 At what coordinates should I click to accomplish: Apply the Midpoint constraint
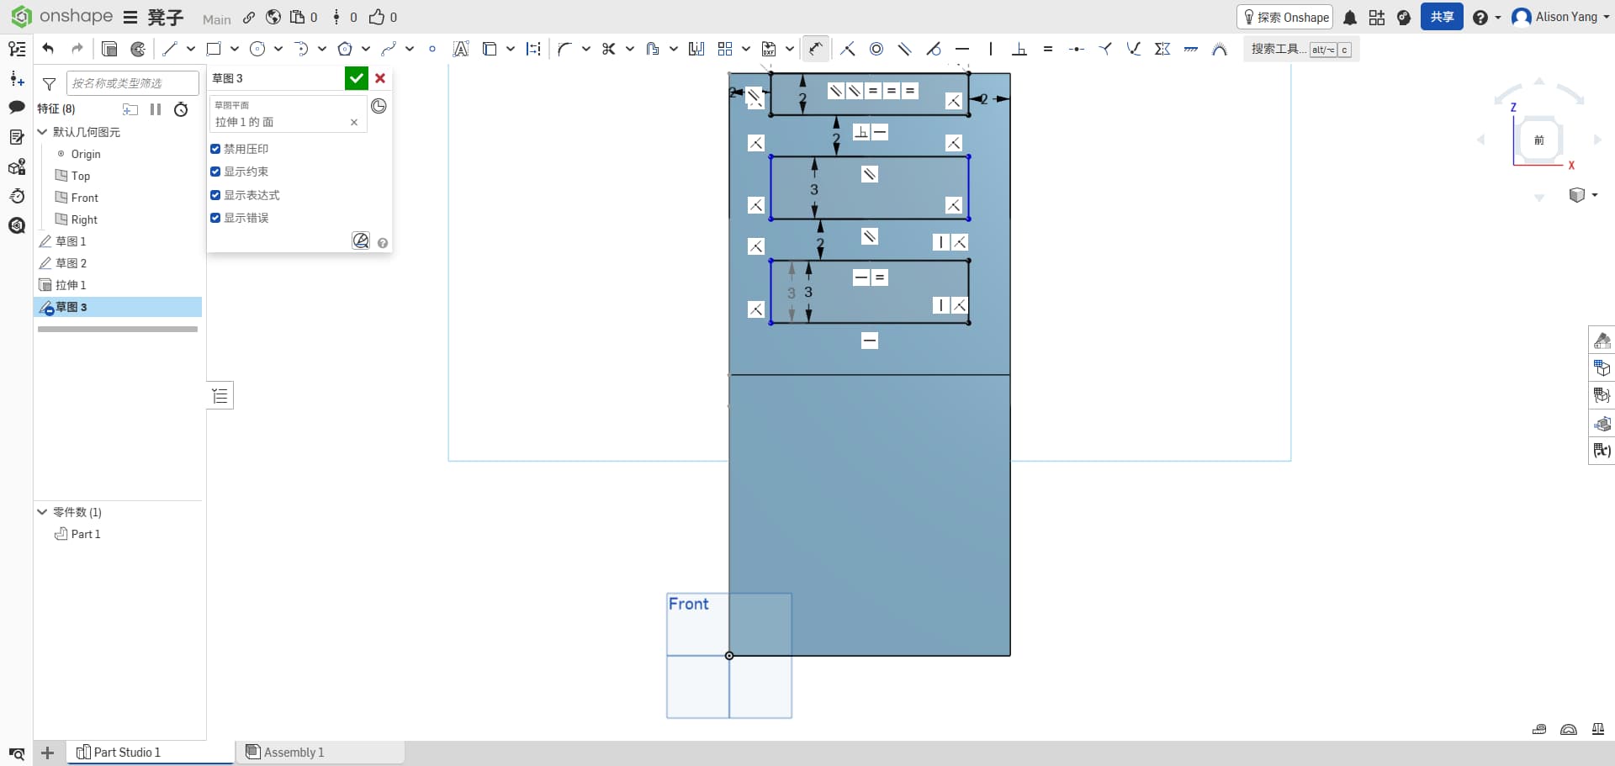pyautogui.click(x=1077, y=49)
